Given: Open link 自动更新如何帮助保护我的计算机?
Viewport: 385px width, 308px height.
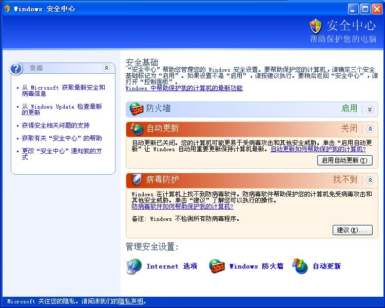Looking at the screenshot, I should click(x=318, y=149).
